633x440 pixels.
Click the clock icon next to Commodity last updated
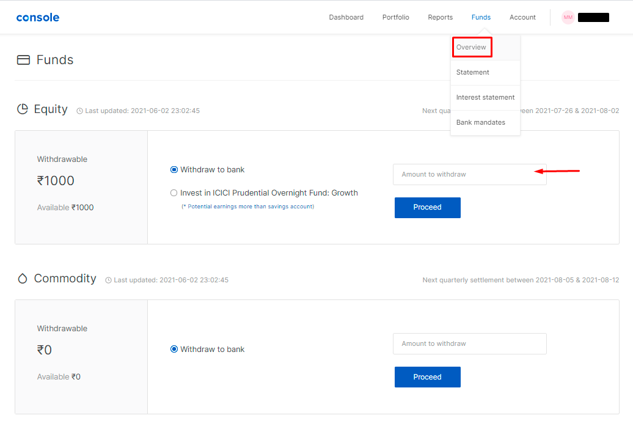[x=108, y=280]
